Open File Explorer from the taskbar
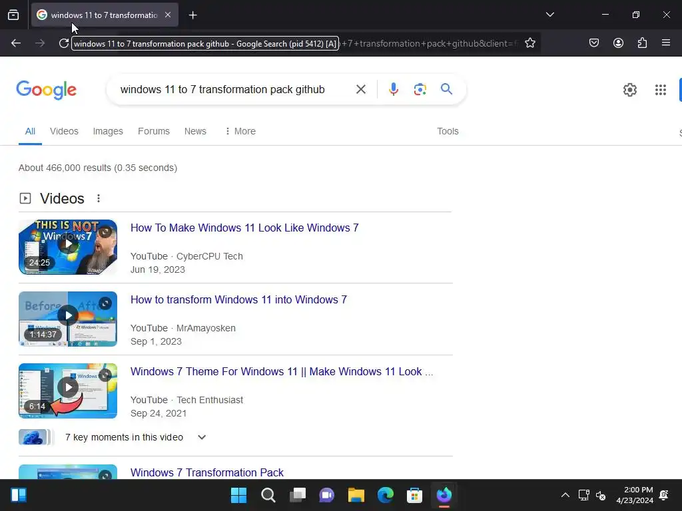This screenshot has height=511, width=682. [x=356, y=495]
